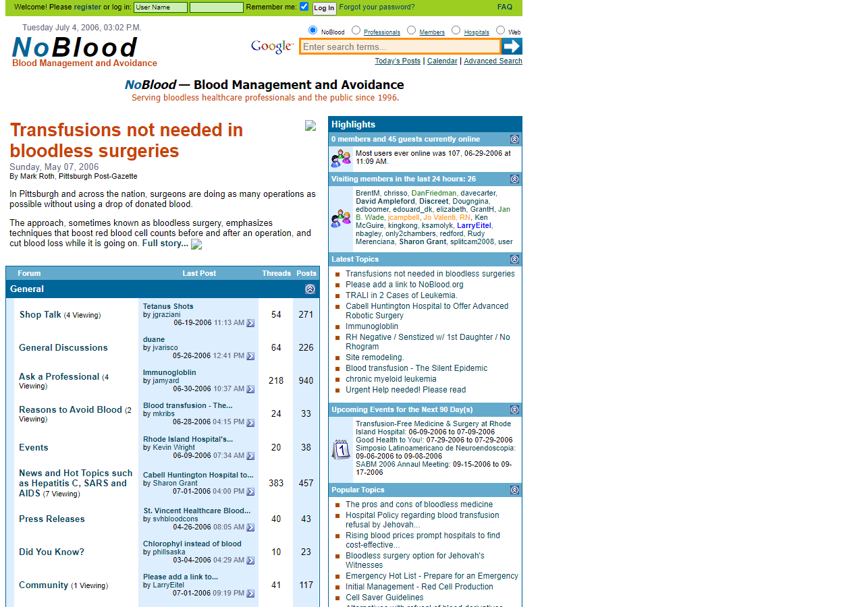The width and height of the screenshot is (864, 607).
Task: Collapse the General forum category
Action: tap(310, 289)
